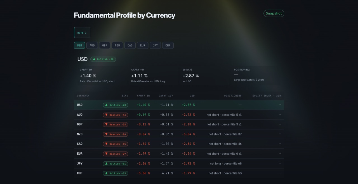Select the CAD table row name
Screen dimensions: 358x184
coord(80,144)
